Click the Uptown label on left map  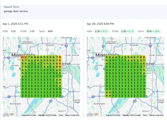pyautogui.click(x=15, y=65)
